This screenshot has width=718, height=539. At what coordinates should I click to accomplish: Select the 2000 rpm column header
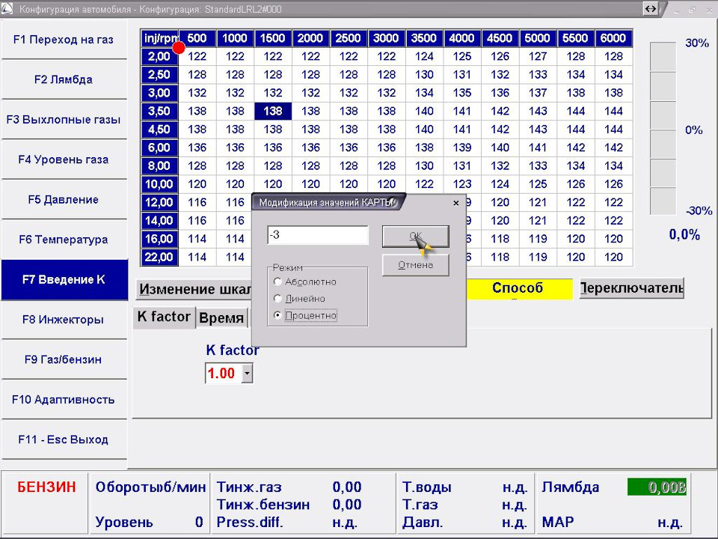click(x=310, y=38)
